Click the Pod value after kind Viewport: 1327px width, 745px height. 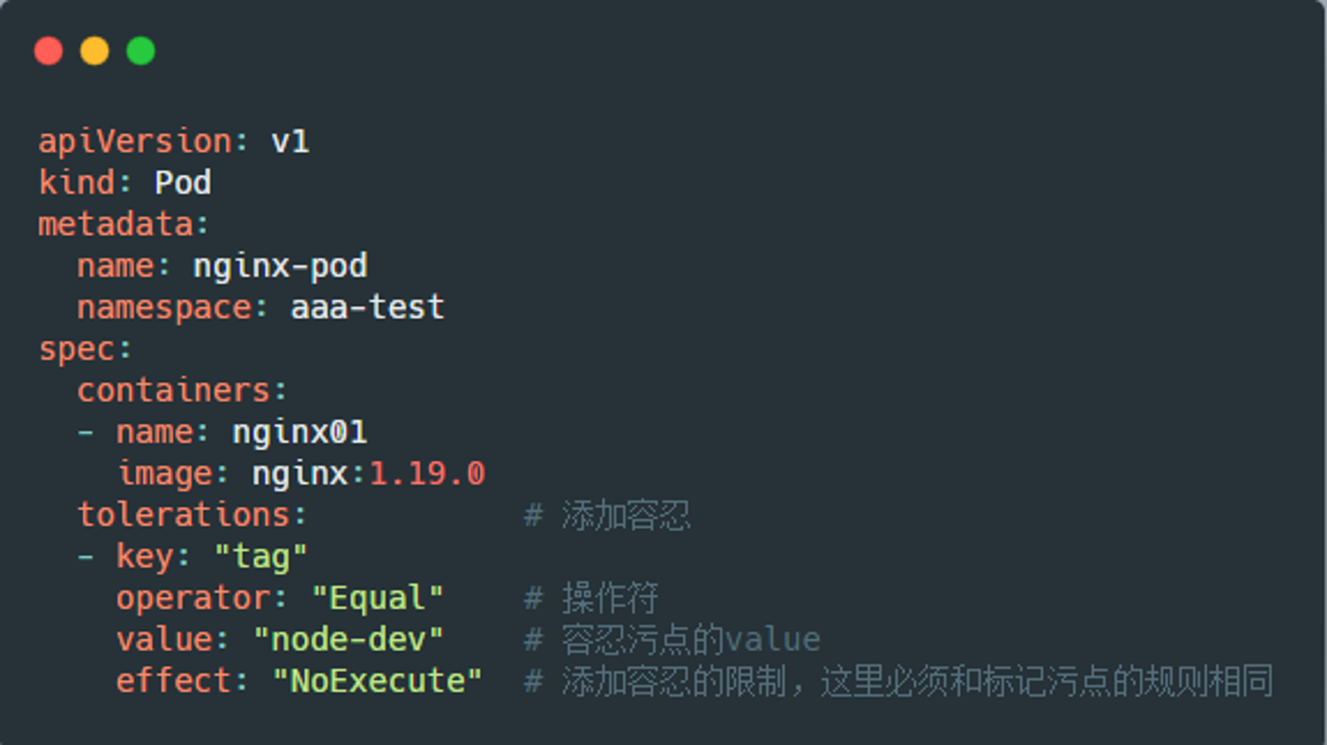coord(183,182)
